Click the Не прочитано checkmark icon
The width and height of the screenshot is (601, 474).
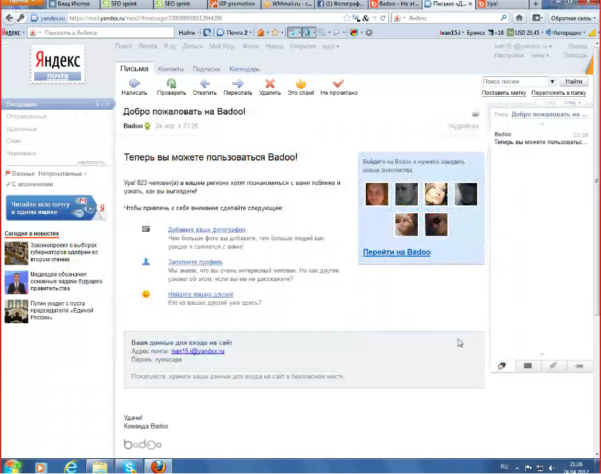[338, 83]
